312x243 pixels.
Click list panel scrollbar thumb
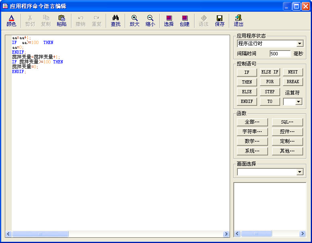[256, 234]
